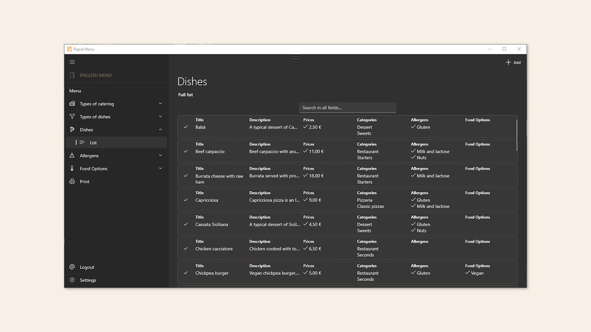The width and height of the screenshot is (591, 332).
Task: Click the Types of catering icon
Action: (x=72, y=104)
